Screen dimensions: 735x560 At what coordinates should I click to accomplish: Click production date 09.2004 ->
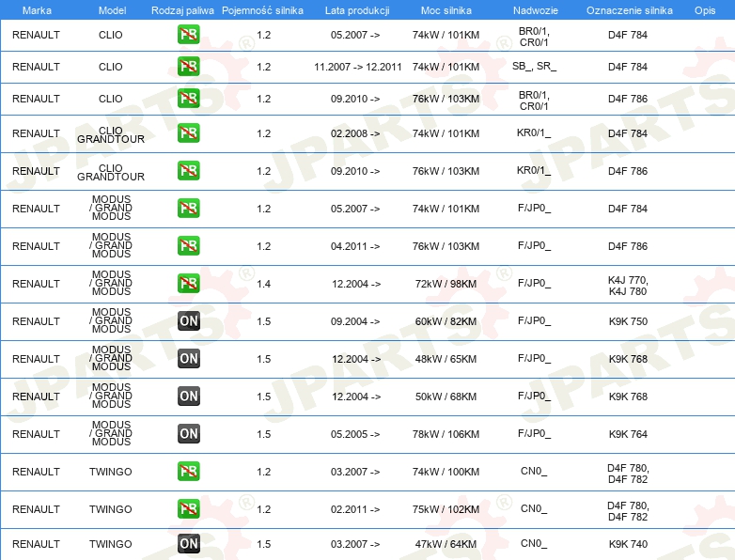[x=355, y=321]
